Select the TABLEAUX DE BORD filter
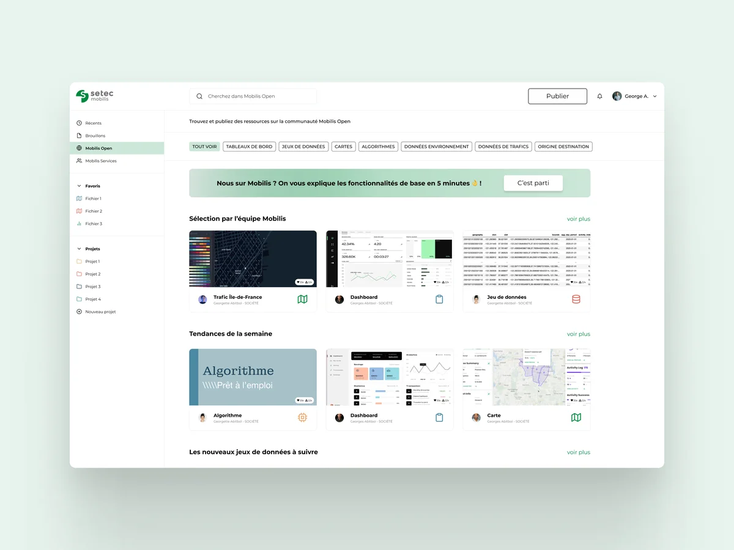 pos(249,147)
